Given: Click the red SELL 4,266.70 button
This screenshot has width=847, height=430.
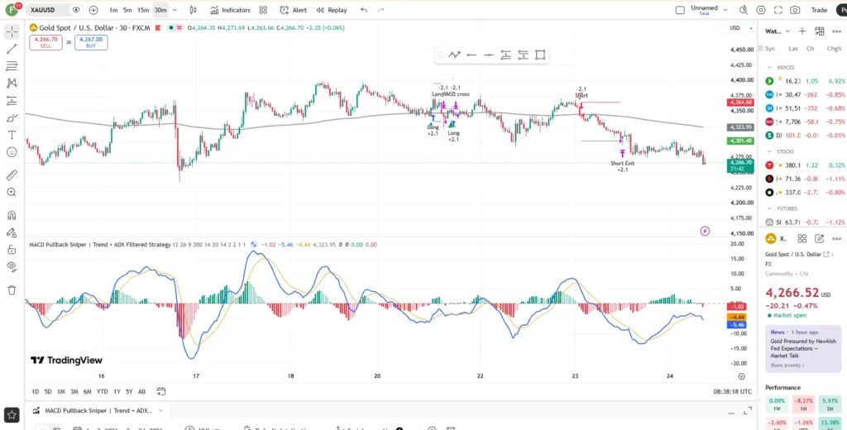Looking at the screenshot, I should (46, 43).
